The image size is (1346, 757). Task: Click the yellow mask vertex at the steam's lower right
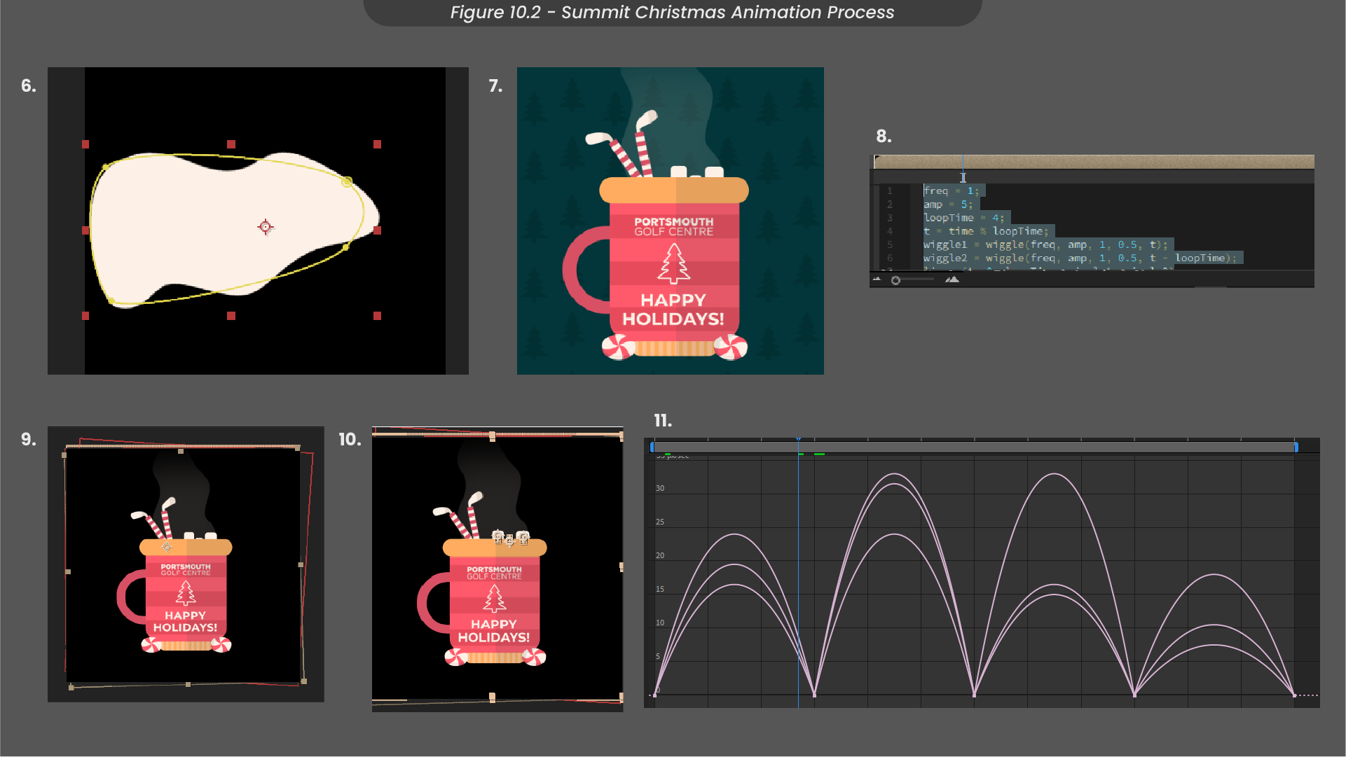[345, 246]
